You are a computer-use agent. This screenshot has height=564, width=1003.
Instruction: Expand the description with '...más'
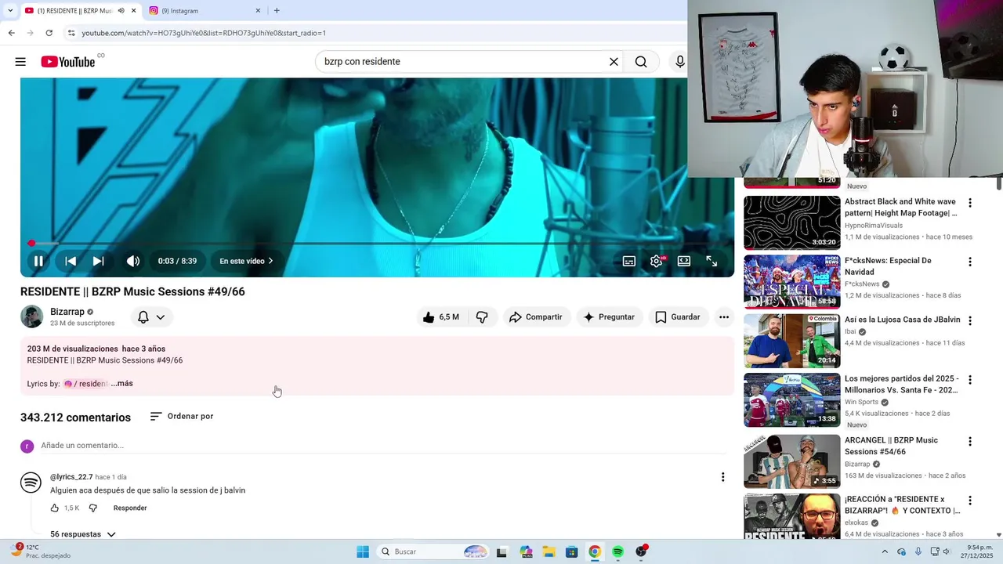pyautogui.click(x=121, y=384)
